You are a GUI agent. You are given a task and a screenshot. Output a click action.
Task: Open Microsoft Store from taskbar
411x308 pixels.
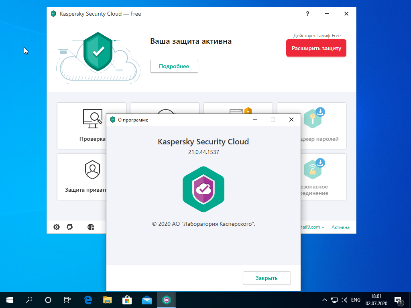(127, 300)
